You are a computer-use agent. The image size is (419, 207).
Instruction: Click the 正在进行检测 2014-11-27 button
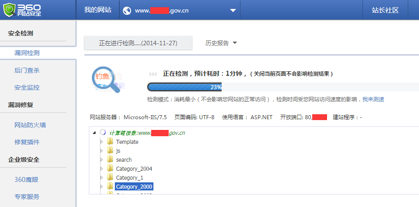pyautogui.click(x=138, y=43)
